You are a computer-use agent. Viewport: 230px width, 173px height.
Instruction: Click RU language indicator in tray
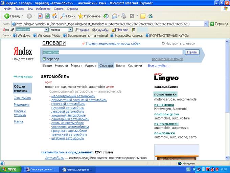pyautogui.click(x=188, y=170)
